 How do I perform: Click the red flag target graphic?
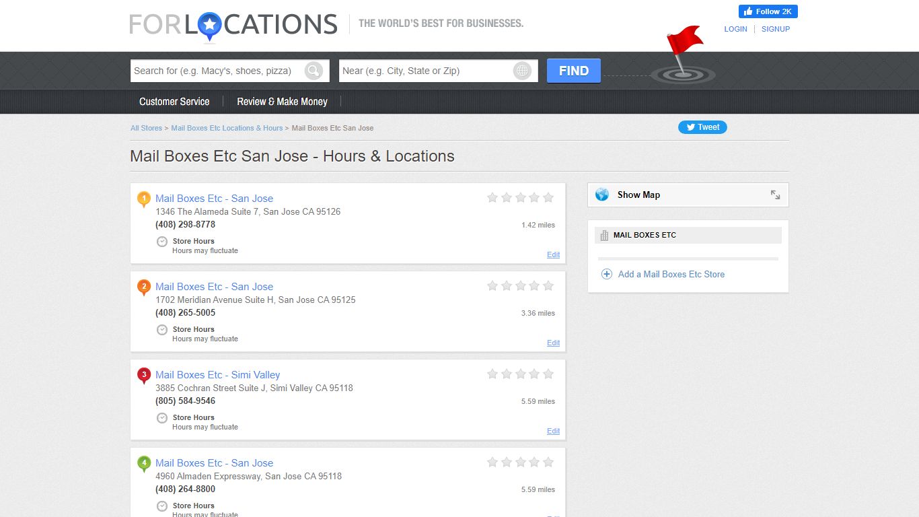click(x=684, y=55)
